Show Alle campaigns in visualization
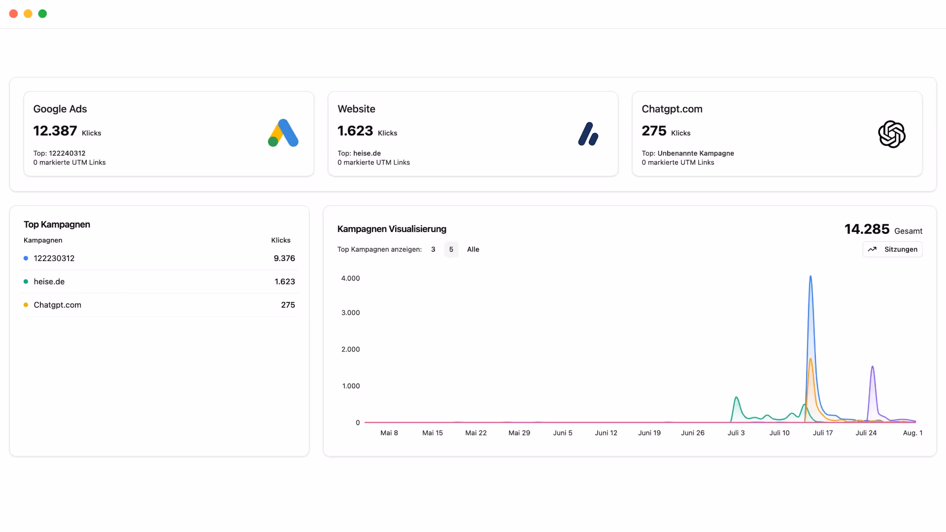This screenshot has height=532, width=946. pos(473,249)
